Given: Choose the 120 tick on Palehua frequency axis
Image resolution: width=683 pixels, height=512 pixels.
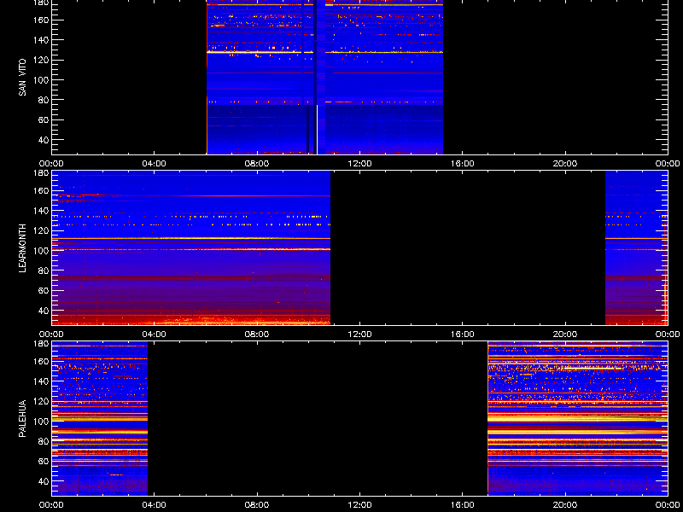Looking at the screenshot, I should [41, 401].
